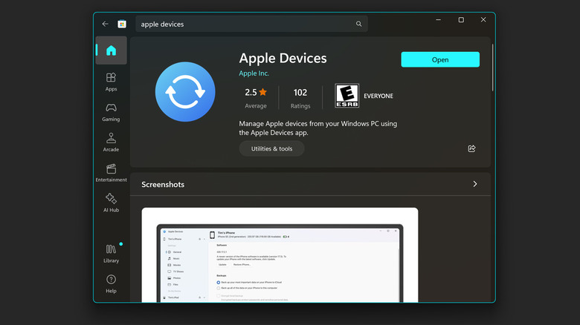This screenshot has width=580, height=325.
Task: Click the search magnifier icon
Action: pyautogui.click(x=359, y=24)
